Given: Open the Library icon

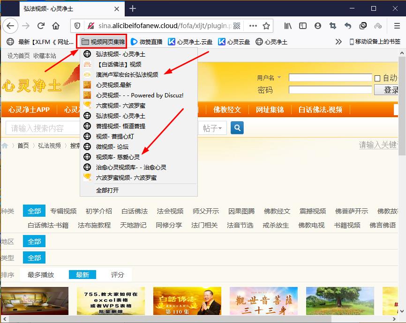Looking at the screenshot, I should pos(288,26).
